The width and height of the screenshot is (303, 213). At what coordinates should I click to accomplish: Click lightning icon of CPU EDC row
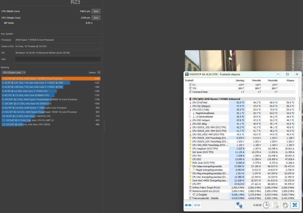(x=191, y=159)
